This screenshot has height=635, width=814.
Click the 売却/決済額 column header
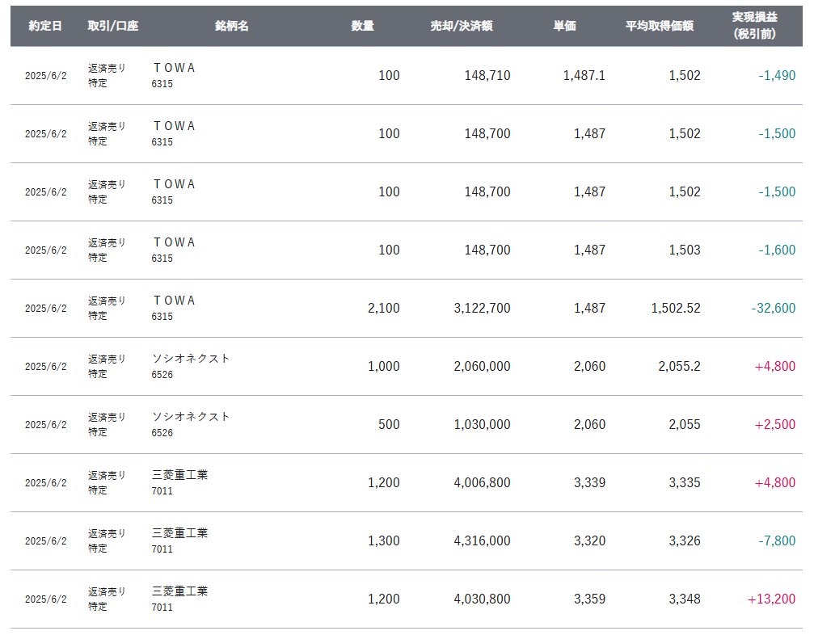coord(461,25)
